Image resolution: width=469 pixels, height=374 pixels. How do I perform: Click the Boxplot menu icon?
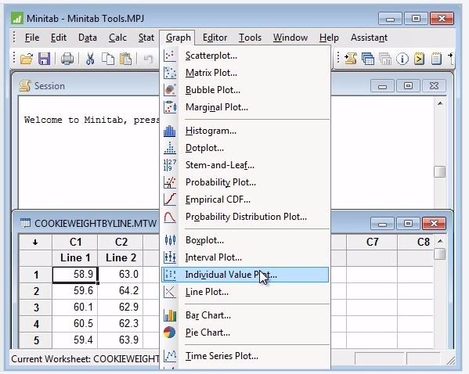pos(170,240)
